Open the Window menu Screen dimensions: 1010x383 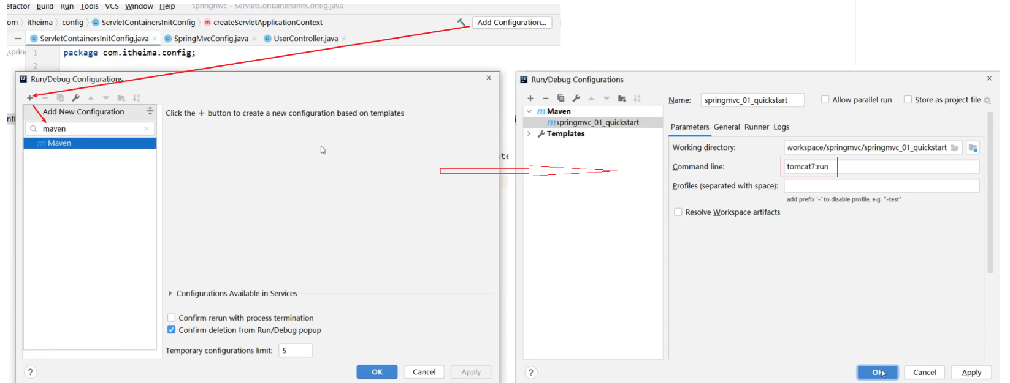click(x=139, y=6)
